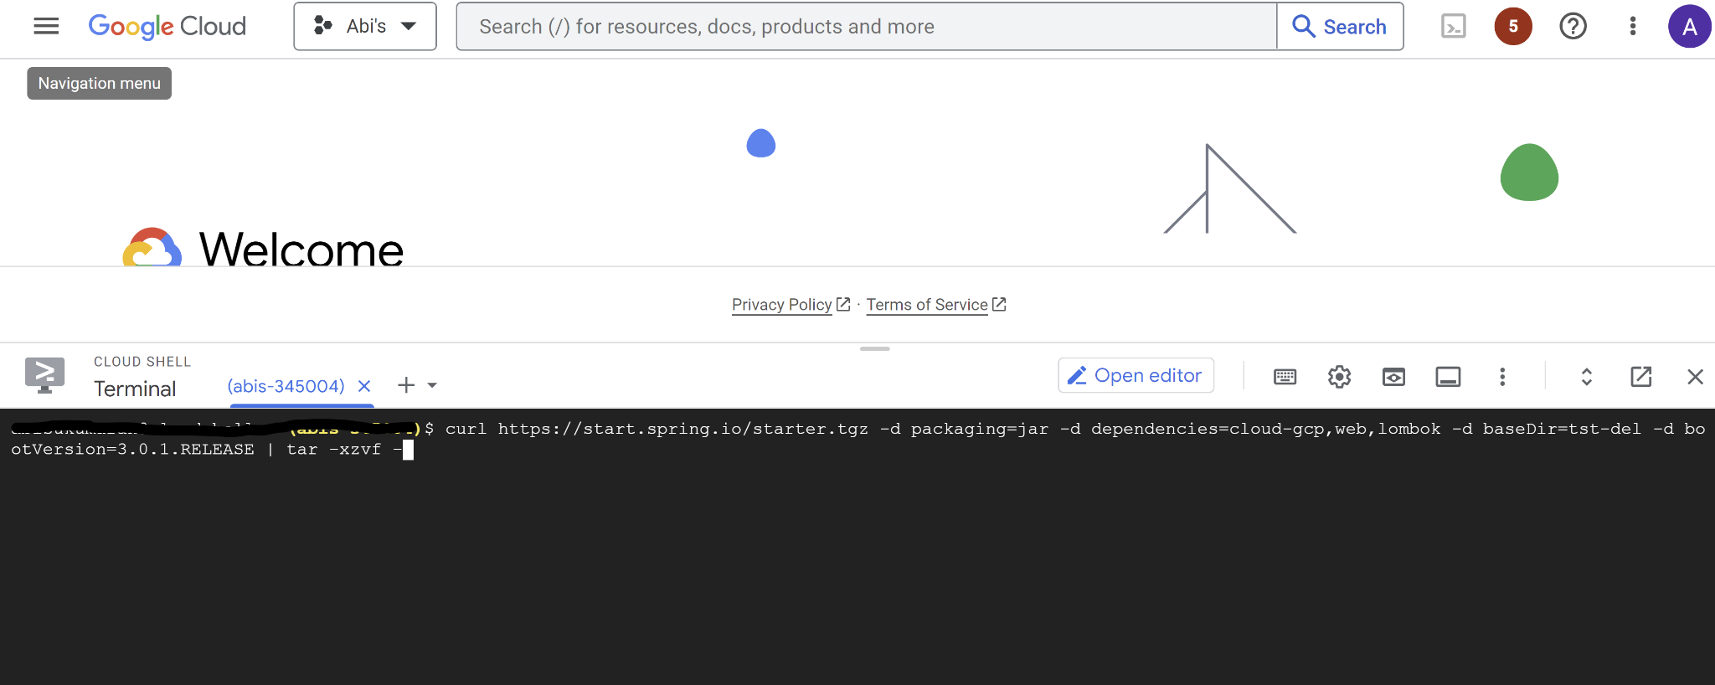This screenshot has height=685, width=1715.
Task: Click the Cloud Shell resize drag handle
Action: (874, 348)
